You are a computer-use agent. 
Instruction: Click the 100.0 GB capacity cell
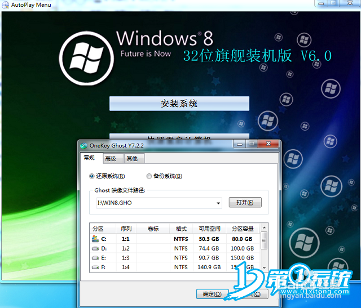(x=243, y=248)
